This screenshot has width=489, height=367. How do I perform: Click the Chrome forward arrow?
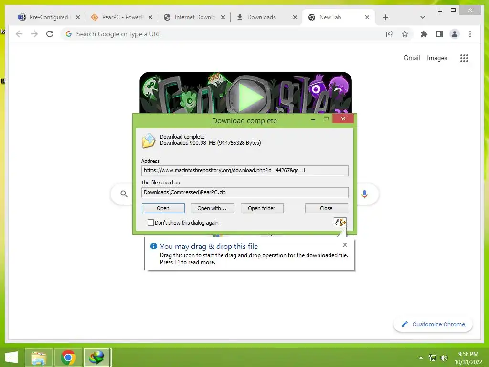pos(34,34)
